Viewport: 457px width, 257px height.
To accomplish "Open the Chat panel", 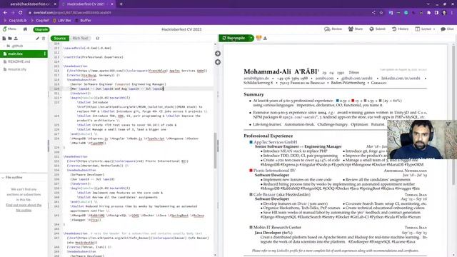I will pyautogui.click(x=447, y=29).
